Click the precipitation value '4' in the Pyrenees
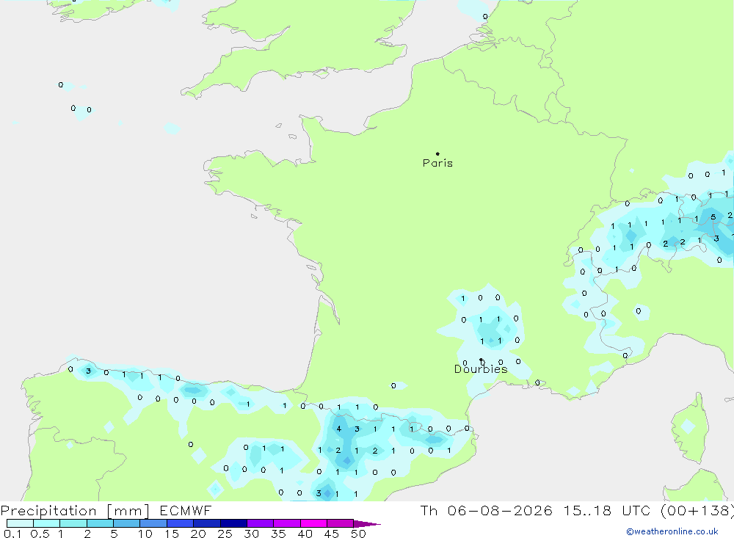734x538 pixels. [339, 429]
